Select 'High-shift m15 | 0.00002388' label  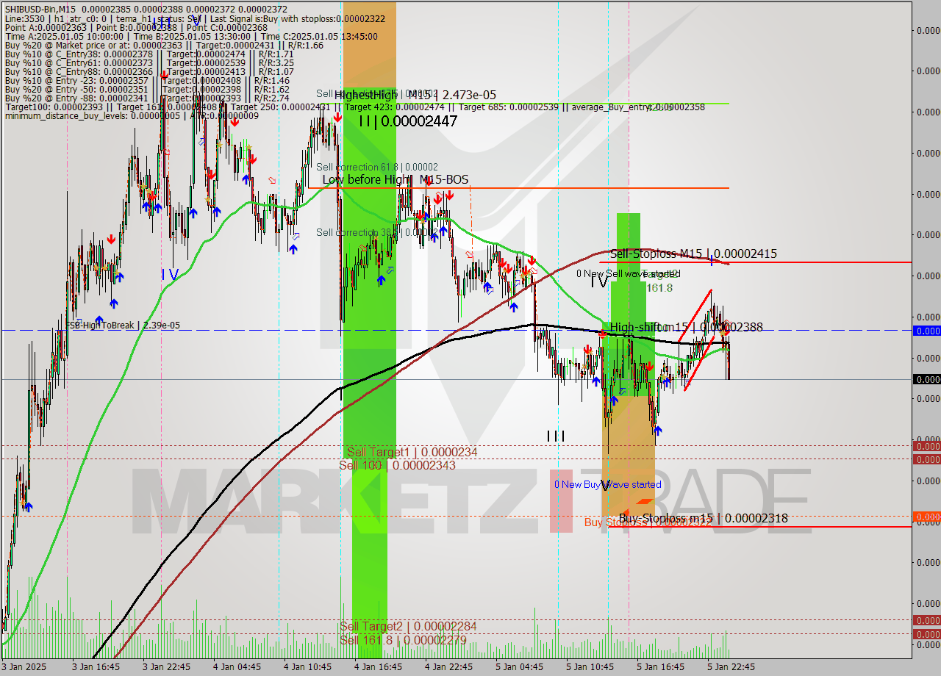[x=686, y=327]
